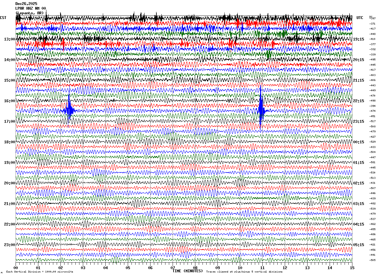Screen dimensions: 377x276
Task: Select the 15:00 CST time label
Action: click(x=10, y=80)
